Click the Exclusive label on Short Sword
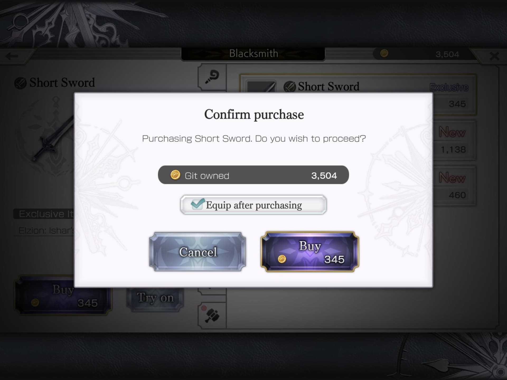The height and width of the screenshot is (380, 507). click(449, 87)
